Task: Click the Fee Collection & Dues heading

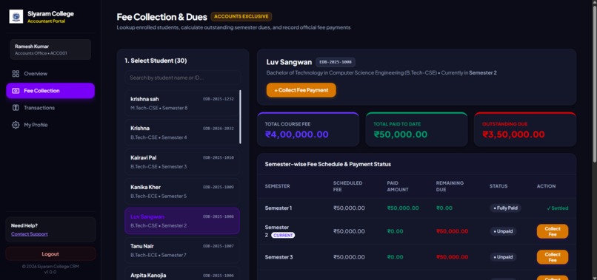Action: coord(161,17)
